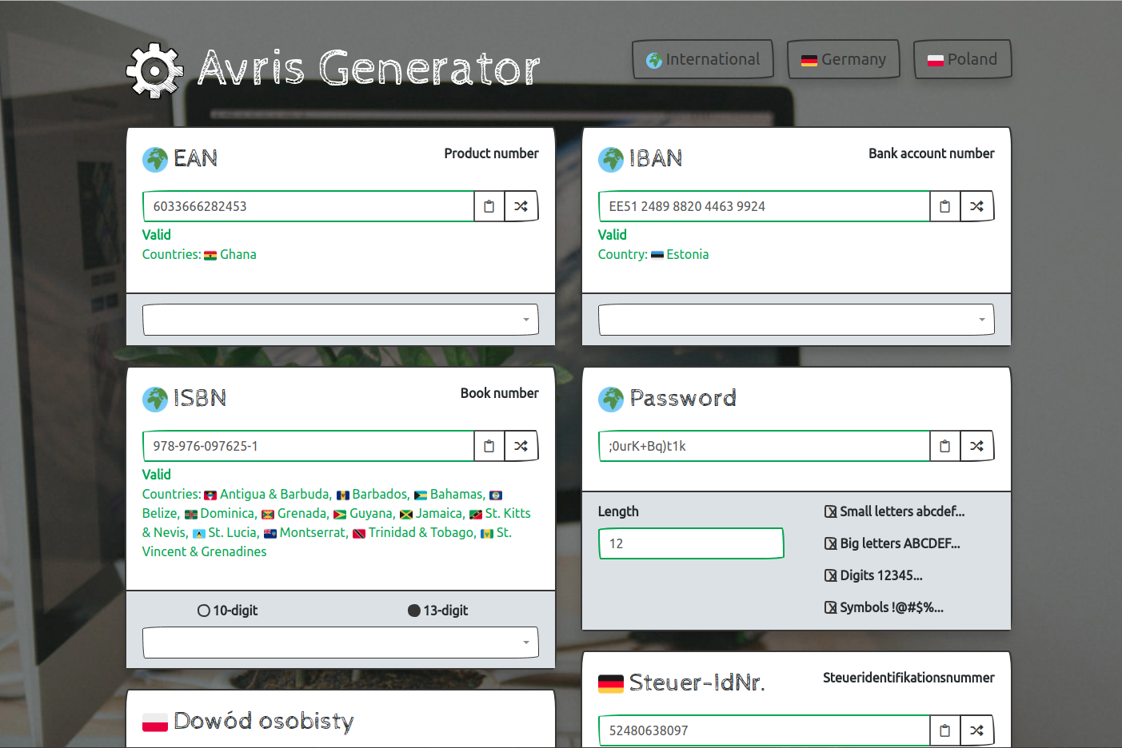Copy the EAN number to clipboard
Screen dimensions: 1122x748
coord(489,206)
